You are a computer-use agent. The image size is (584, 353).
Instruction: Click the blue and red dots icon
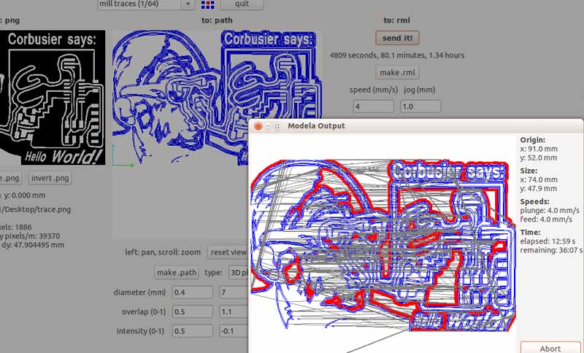tap(207, 4)
